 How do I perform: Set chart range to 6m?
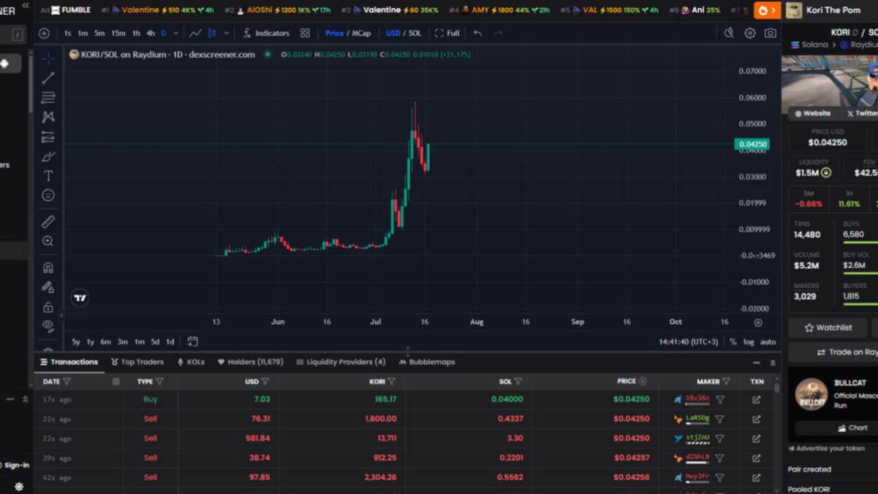click(106, 342)
